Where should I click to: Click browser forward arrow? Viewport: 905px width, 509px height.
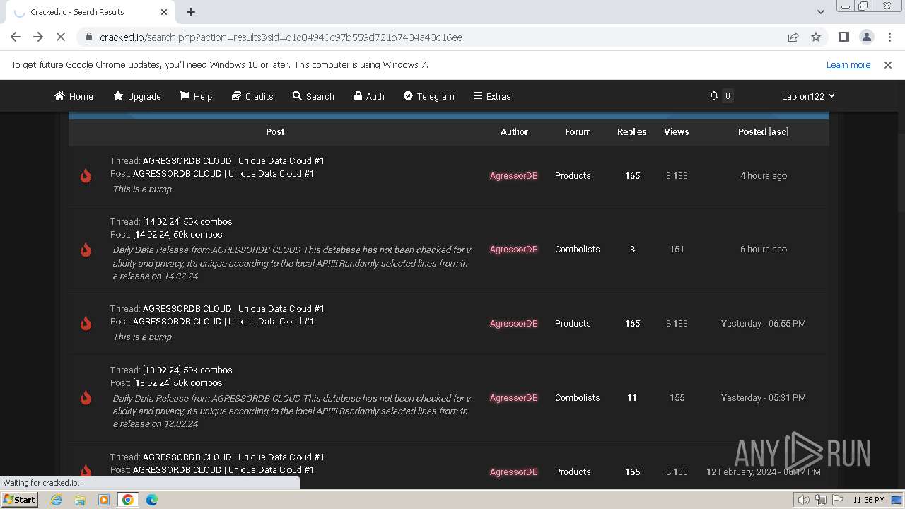(38, 37)
